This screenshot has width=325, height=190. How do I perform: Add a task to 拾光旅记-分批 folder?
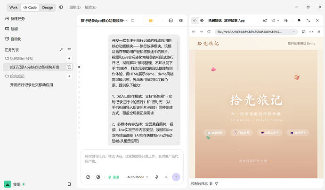tap(69, 59)
